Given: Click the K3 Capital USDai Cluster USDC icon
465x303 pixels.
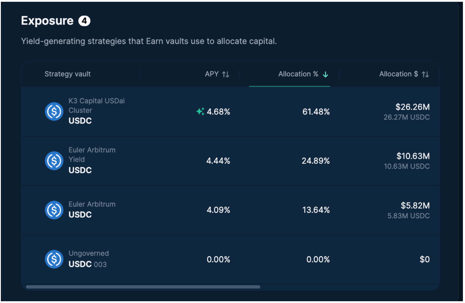Looking at the screenshot, I should pos(54,112).
